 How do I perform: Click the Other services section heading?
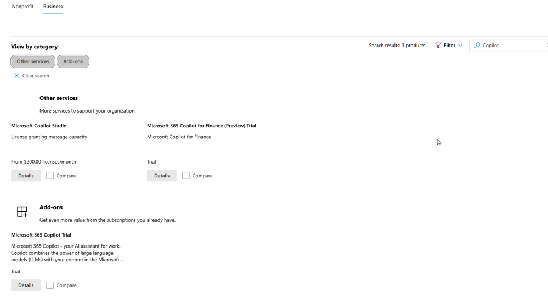click(59, 98)
